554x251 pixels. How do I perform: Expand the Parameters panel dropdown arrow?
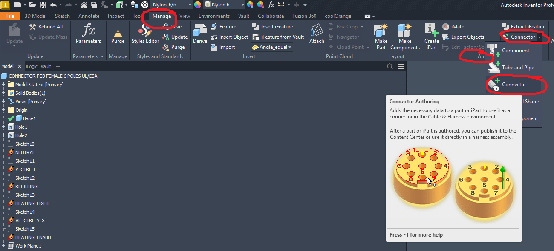[102, 56]
